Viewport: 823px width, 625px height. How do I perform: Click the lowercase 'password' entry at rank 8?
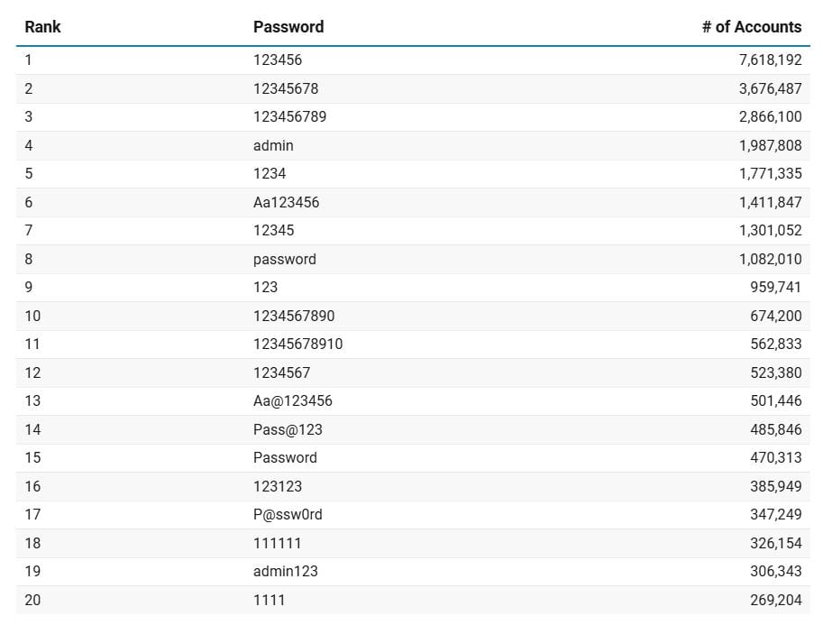(285, 259)
